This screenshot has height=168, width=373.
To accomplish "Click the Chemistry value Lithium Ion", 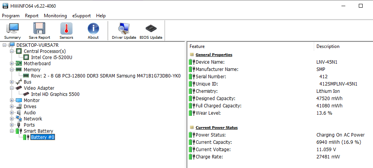I will pos(328,91).
